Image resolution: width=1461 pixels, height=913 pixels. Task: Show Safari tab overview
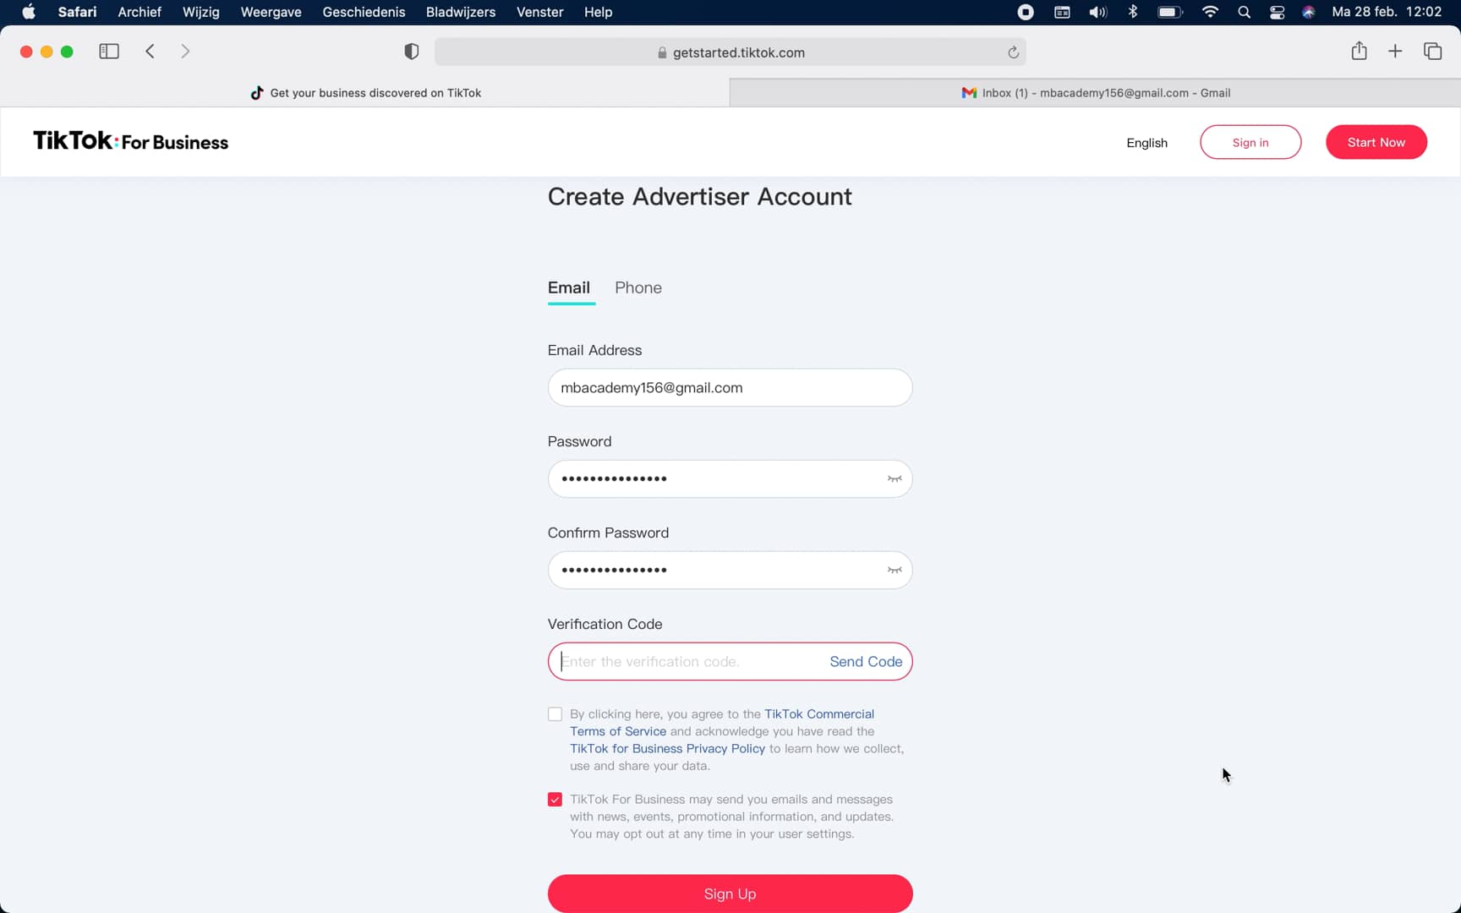pyautogui.click(x=1432, y=52)
